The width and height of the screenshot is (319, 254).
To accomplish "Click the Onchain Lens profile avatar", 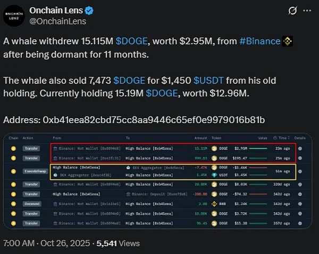I will (x=15, y=15).
